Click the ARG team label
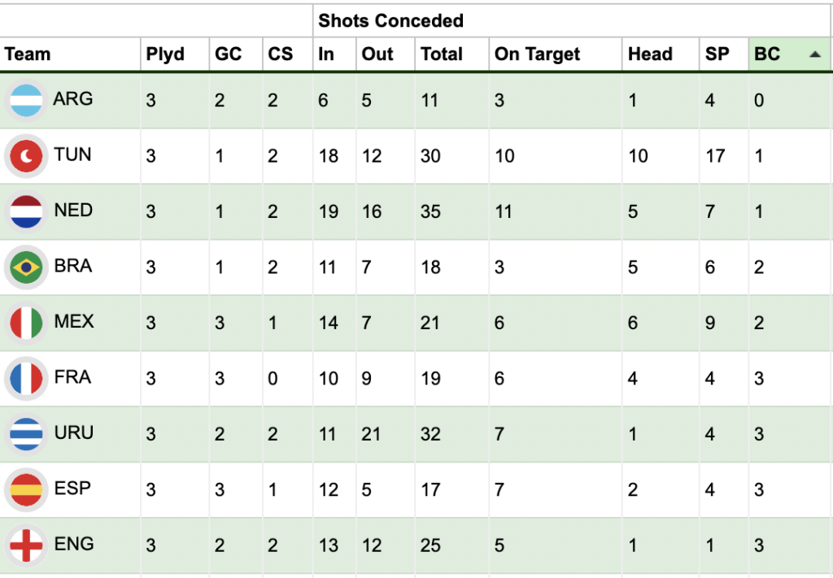Screen dimensions: 833x578 (72, 100)
